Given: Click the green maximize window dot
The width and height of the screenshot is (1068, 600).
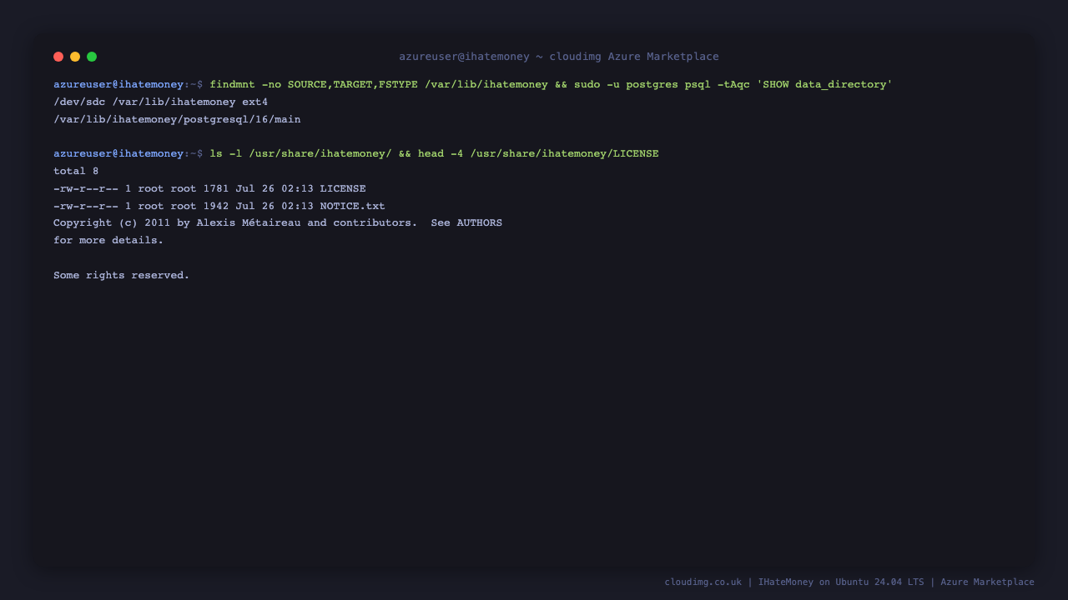Looking at the screenshot, I should pyautogui.click(x=92, y=57).
